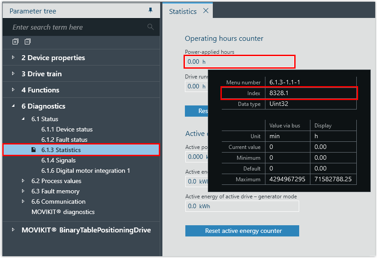Collapse the 6 Diagnostics node
The width and height of the screenshot is (377, 258).
click(x=13, y=106)
